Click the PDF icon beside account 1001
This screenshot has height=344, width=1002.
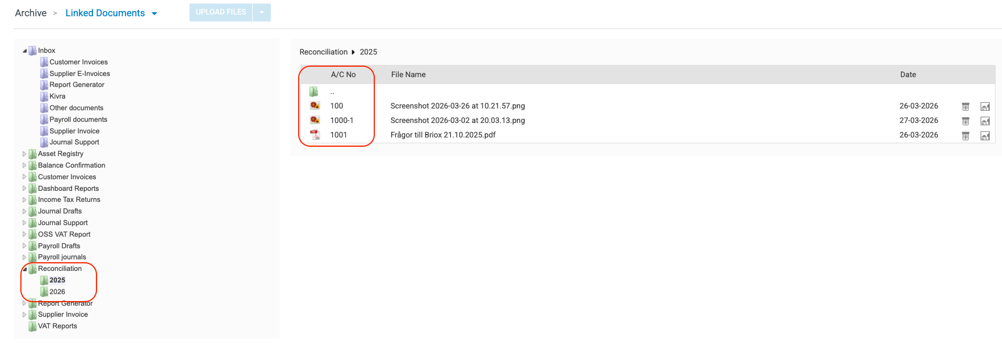coord(315,135)
